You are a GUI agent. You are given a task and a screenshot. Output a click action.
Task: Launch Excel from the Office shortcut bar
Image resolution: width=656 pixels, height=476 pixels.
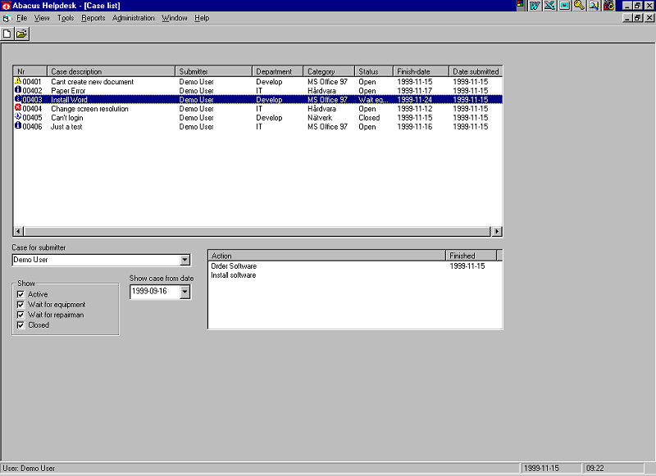tap(549, 6)
